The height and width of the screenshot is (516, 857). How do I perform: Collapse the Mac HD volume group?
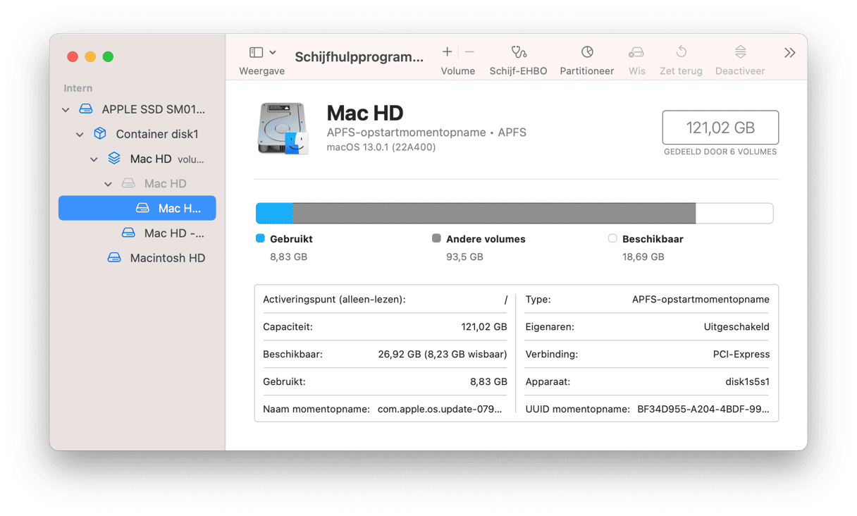(x=94, y=159)
